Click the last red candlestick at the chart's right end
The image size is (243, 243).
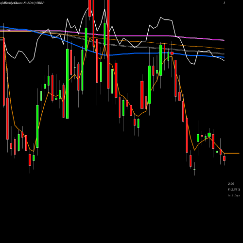click(x=224, y=158)
